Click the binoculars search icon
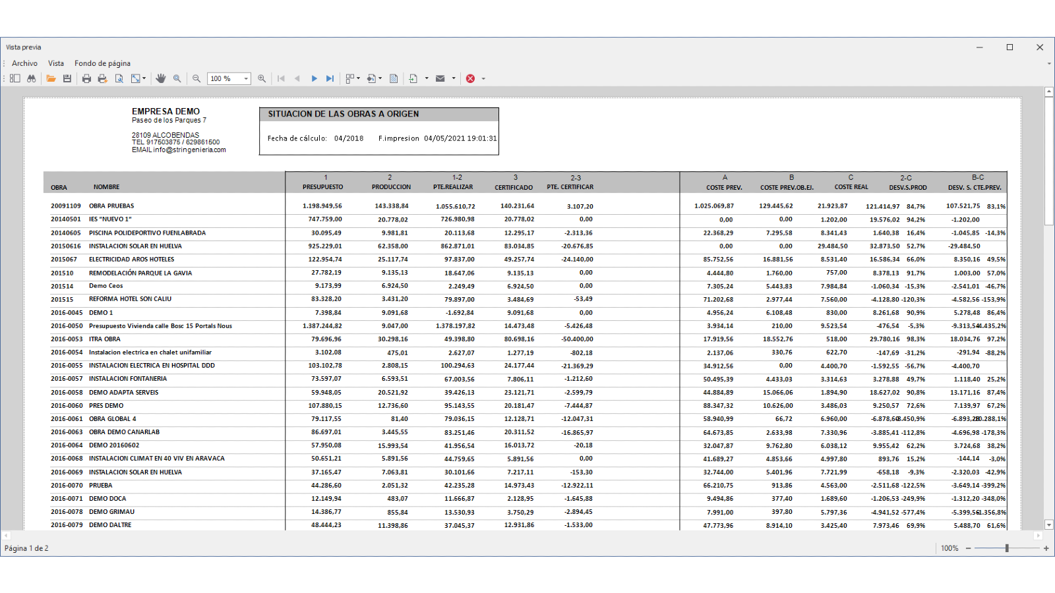 point(31,78)
